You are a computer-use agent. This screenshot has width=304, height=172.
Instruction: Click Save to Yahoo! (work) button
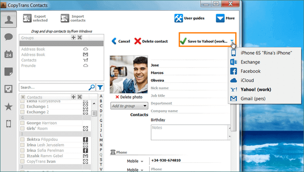(x=204, y=41)
